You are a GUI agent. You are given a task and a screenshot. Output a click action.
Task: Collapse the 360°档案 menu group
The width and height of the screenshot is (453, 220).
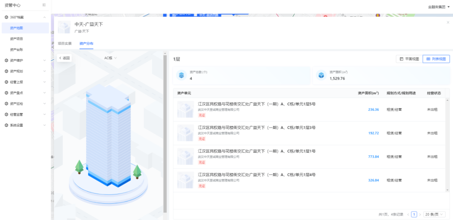(44, 17)
